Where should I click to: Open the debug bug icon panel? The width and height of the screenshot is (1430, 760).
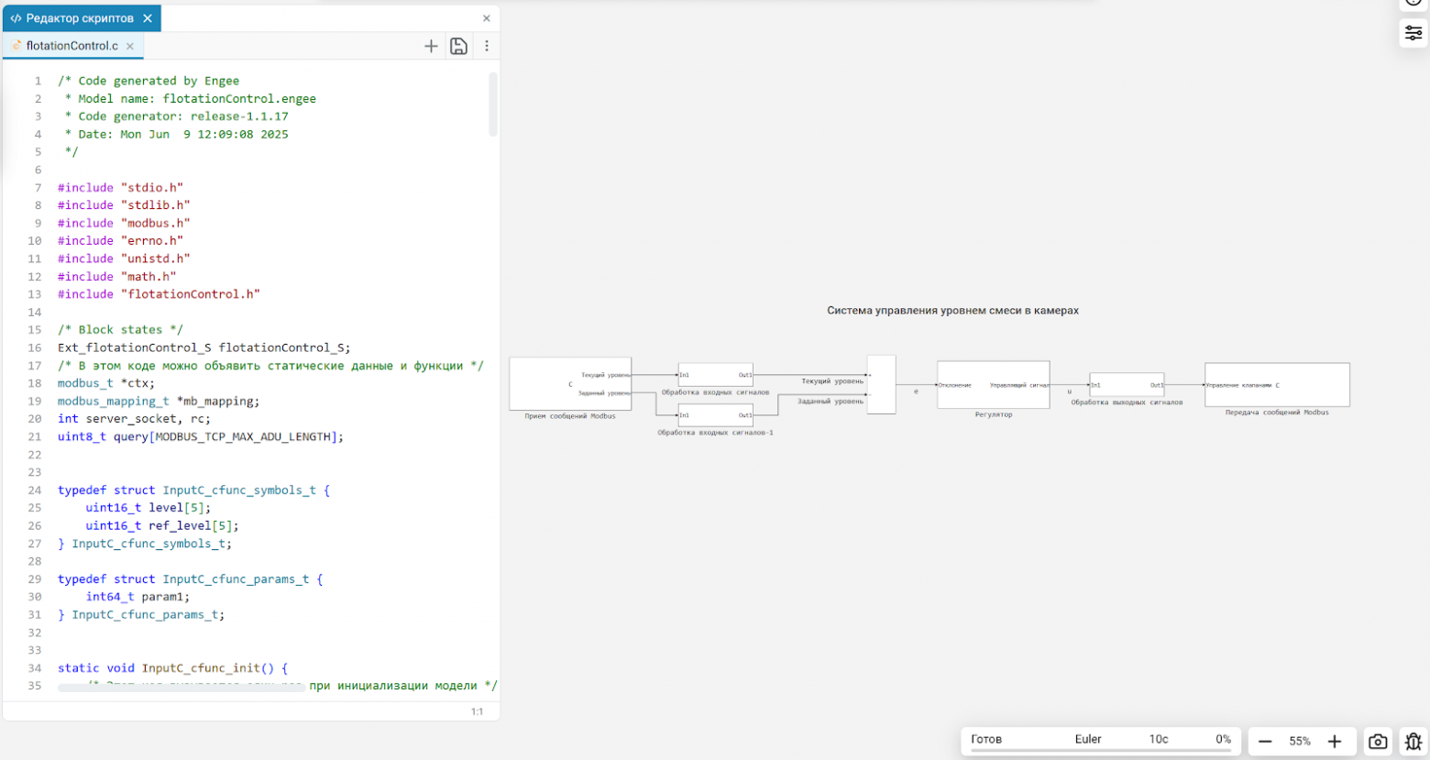1413,742
